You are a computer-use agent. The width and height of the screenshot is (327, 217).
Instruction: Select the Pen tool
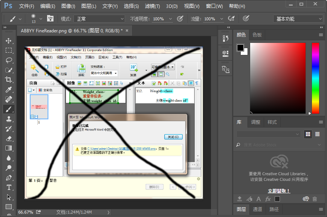pos(9,178)
